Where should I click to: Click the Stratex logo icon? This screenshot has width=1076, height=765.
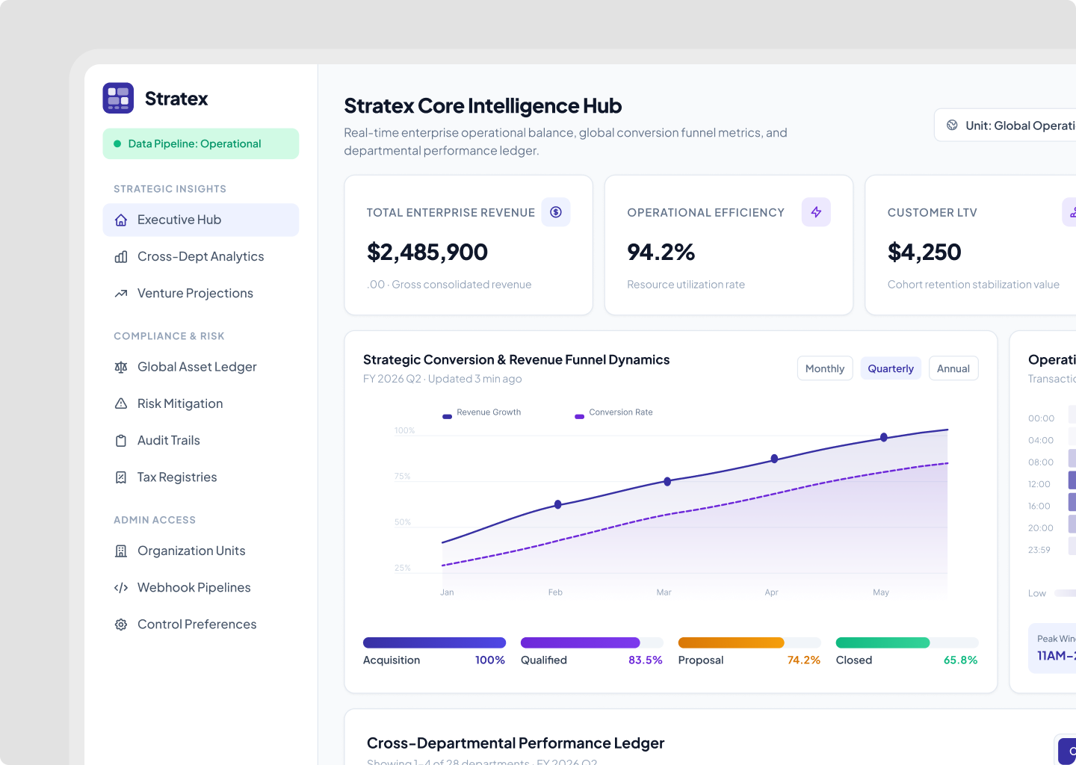[118, 98]
